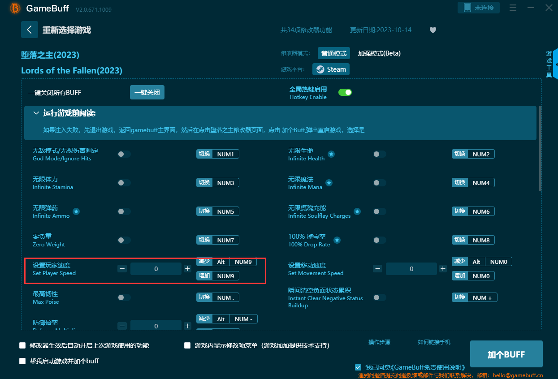Toggle Max Poise switch
Image resolution: width=558 pixels, height=379 pixels.
[x=124, y=297]
